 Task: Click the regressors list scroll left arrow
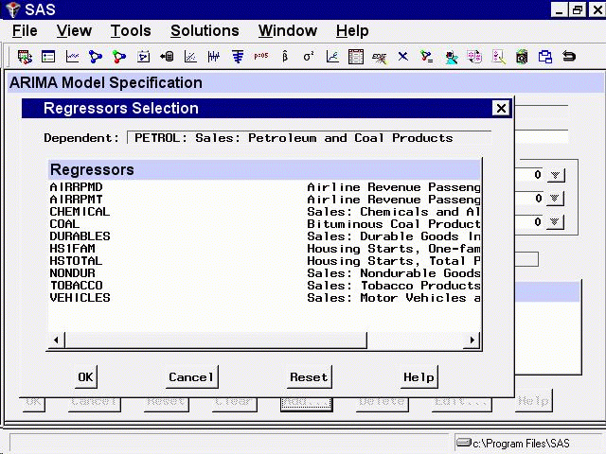point(57,340)
